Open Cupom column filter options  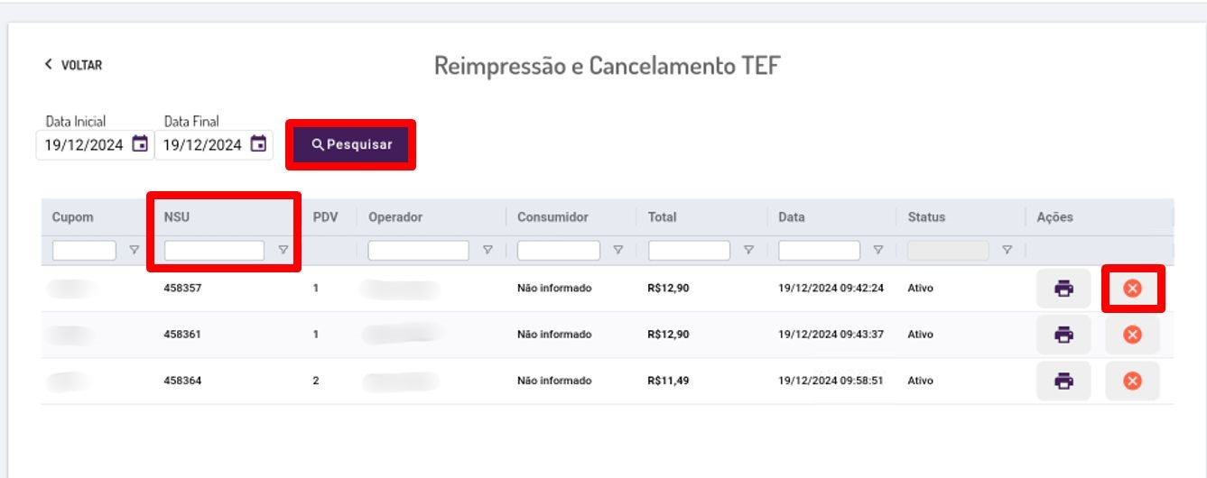(135, 251)
